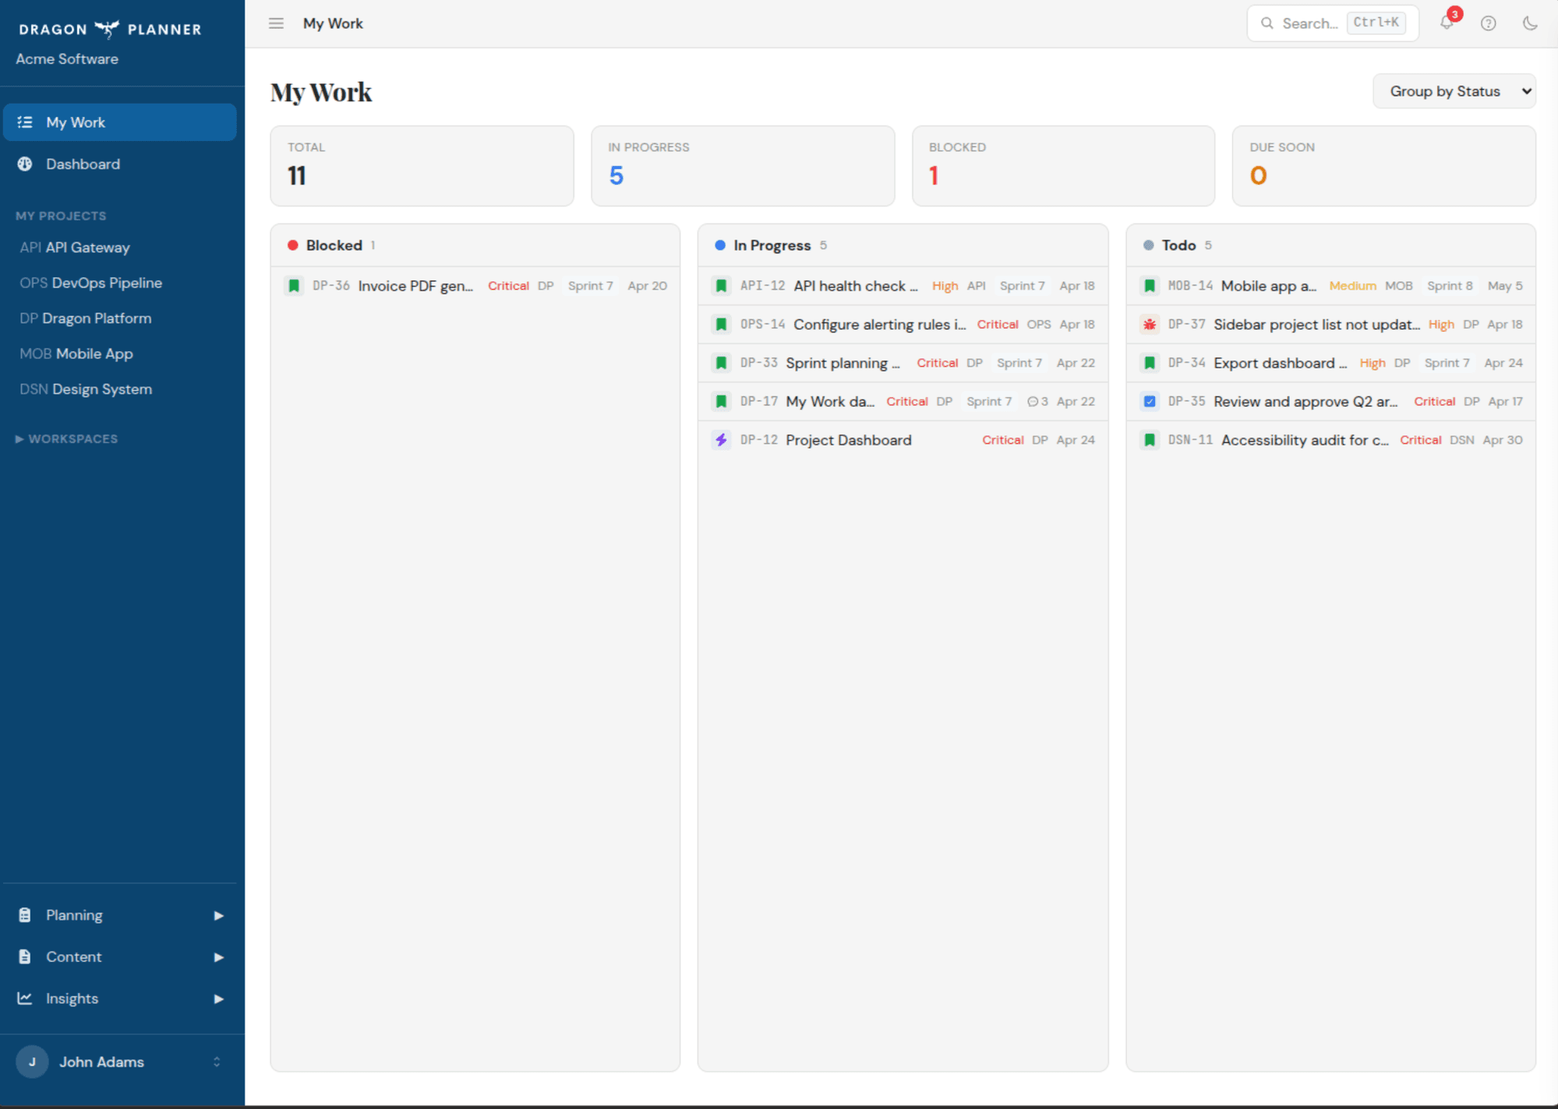
Task: Open the API-12 API health check task
Action: coord(855,286)
